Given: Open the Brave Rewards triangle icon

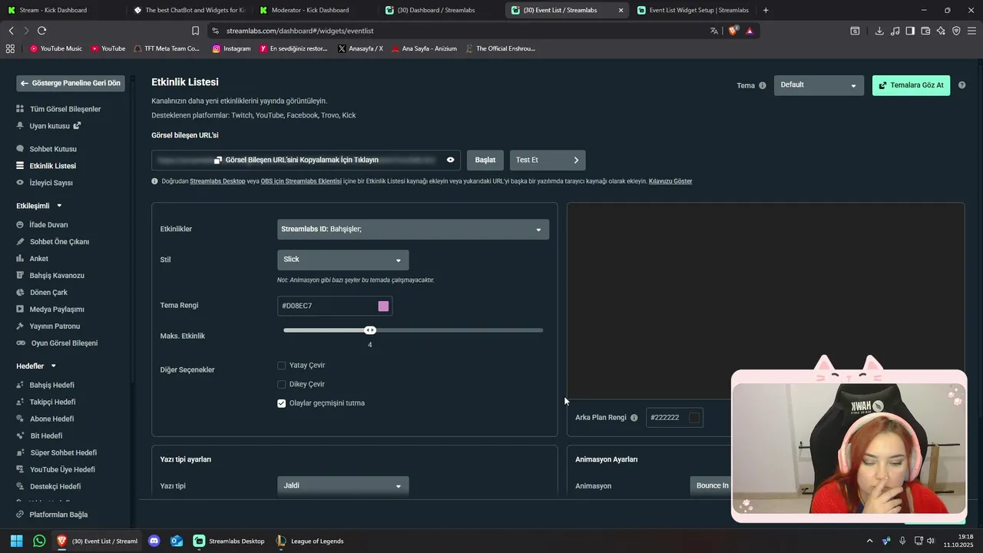Looking at the screenshot, I should (x=750, y=31).
